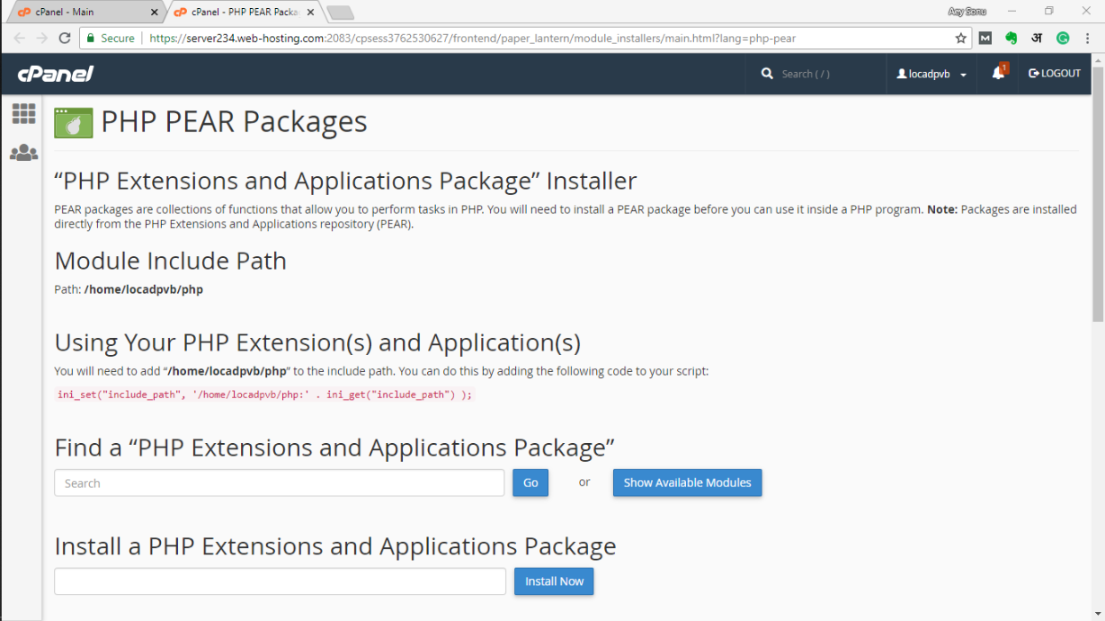Click the browser address bar URL
Screen dimensions: 1105x621
coord(472,39)
